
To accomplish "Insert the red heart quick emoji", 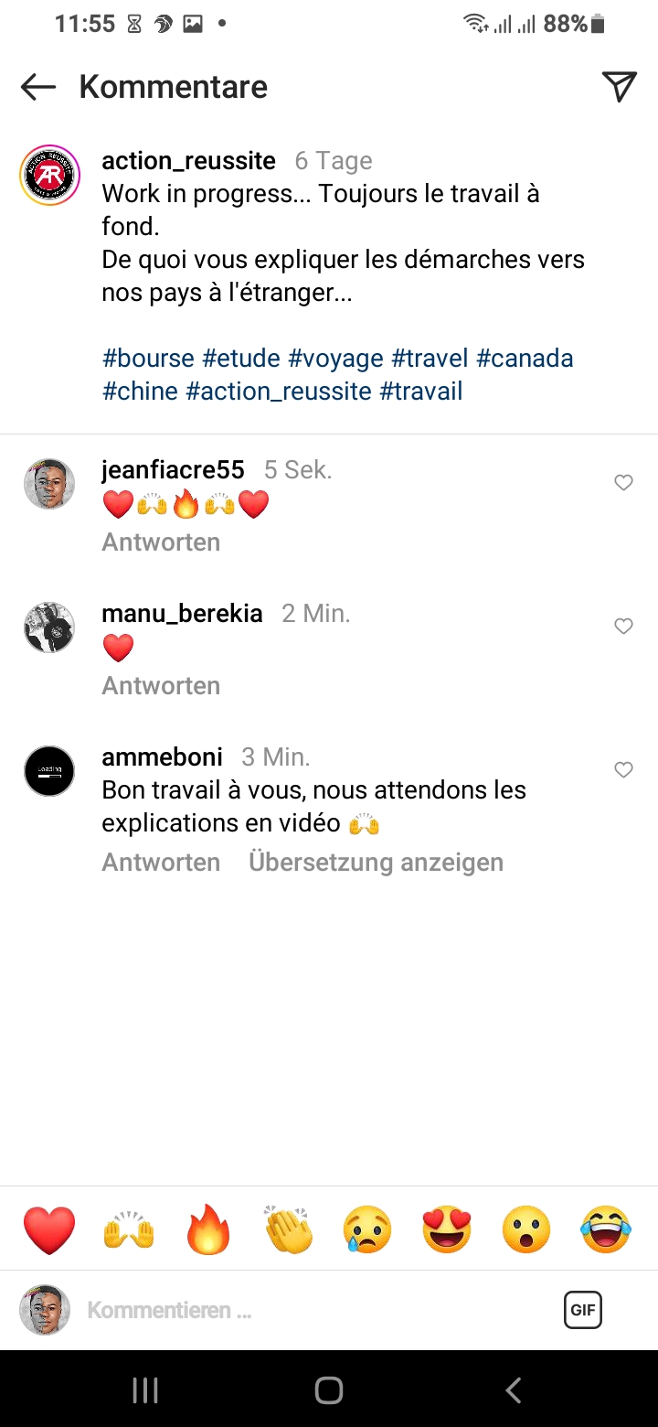I will click(x=49, y=1229).
